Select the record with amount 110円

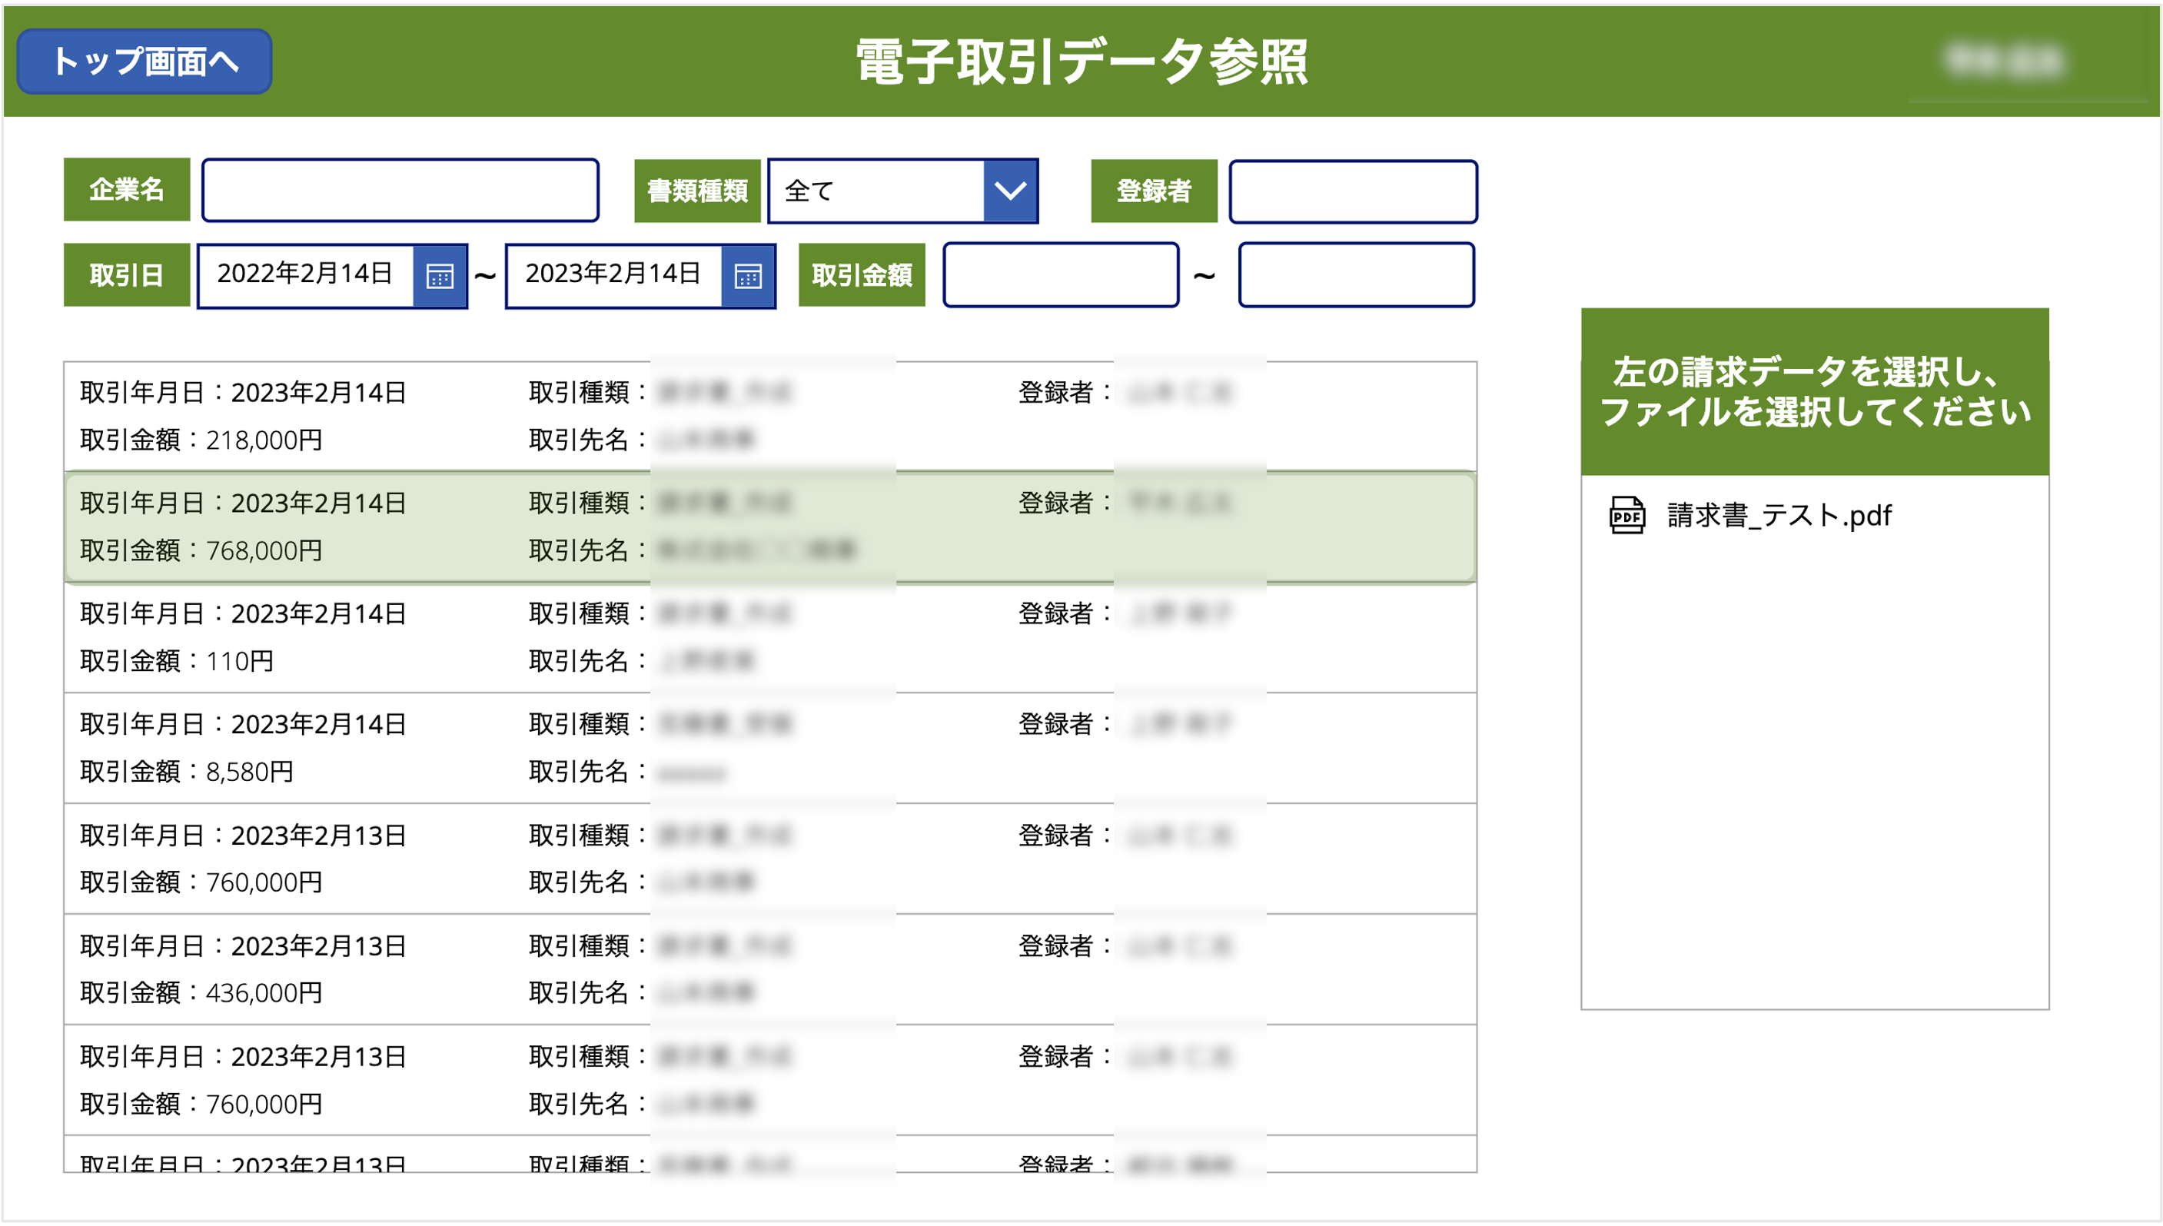click(x=769, y=637)
